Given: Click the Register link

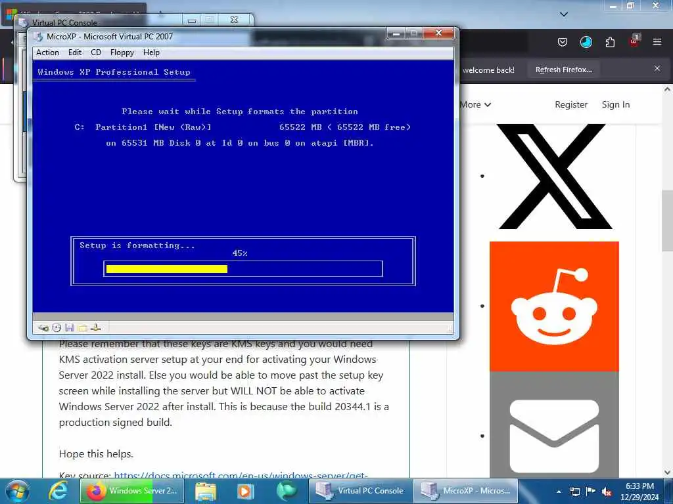Looking at the screenshot, I should tap(571, 104).
